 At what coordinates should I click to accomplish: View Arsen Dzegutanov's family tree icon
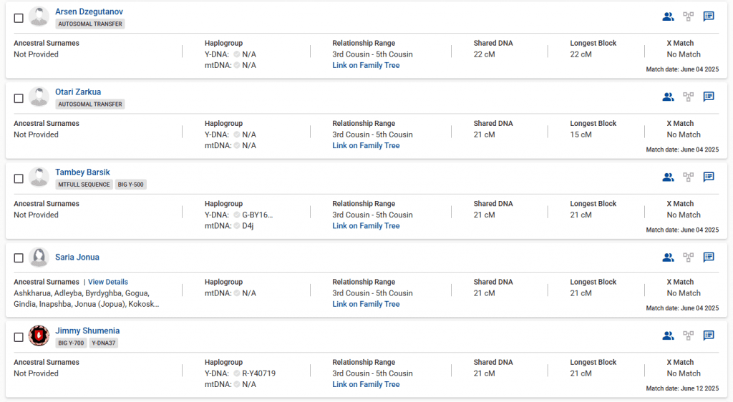[x=688, y=16]
